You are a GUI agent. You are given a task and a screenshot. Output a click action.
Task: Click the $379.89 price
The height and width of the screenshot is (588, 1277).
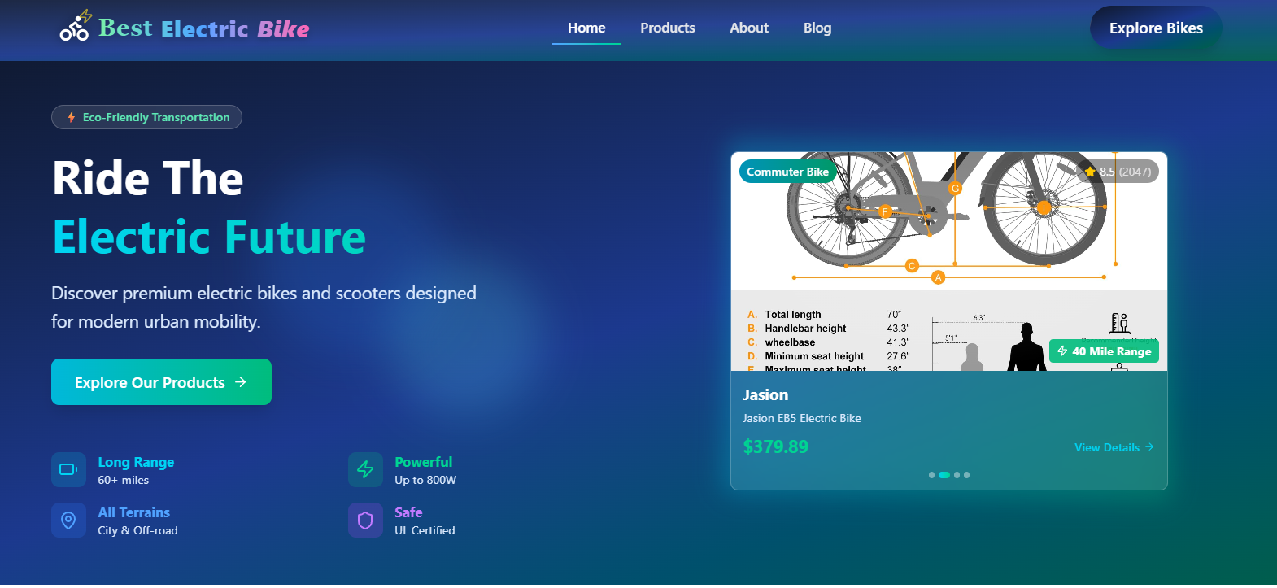point(776,446)
